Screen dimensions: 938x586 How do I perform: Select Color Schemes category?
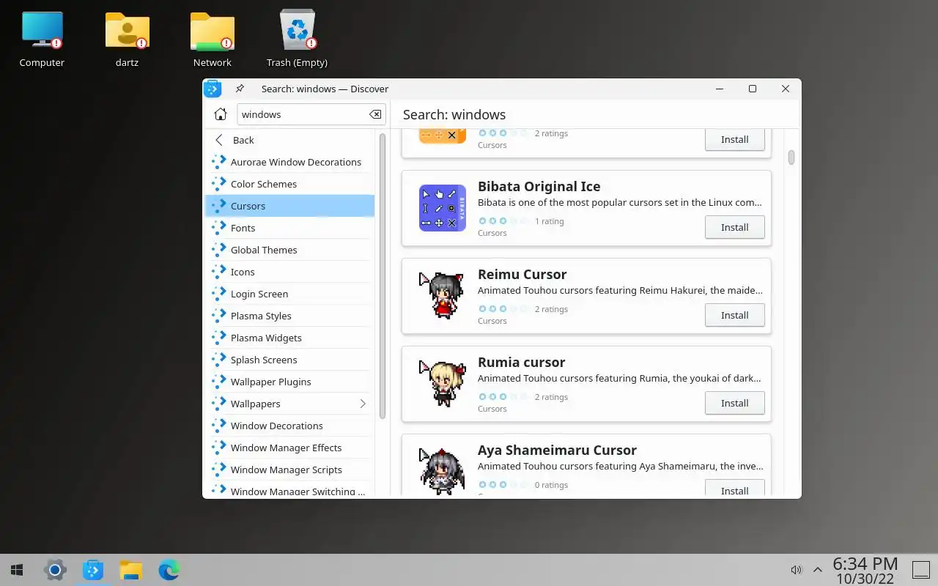[290, 184]
